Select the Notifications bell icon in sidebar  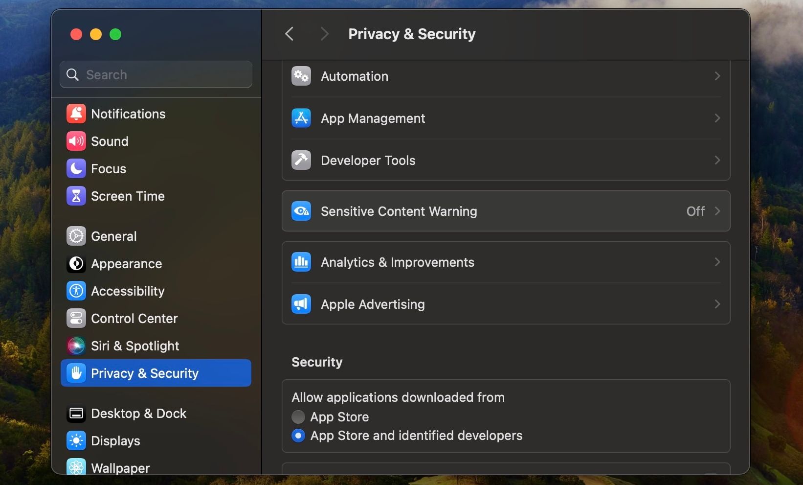(x=76, y=114)
